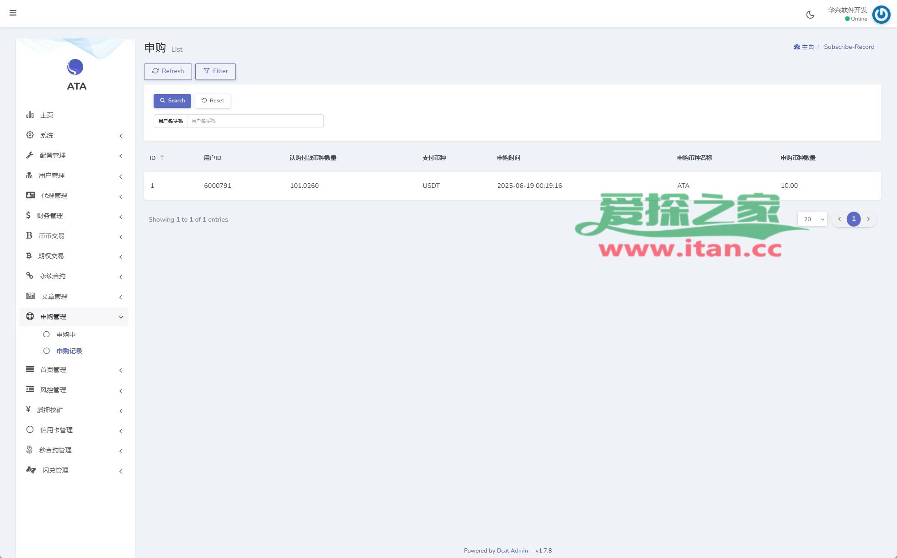Image resolution: width=897 pixels, height=558 pixels.
Task: Click the 申购管理 lifebuoy icon
Action: [x=30, y=316]
